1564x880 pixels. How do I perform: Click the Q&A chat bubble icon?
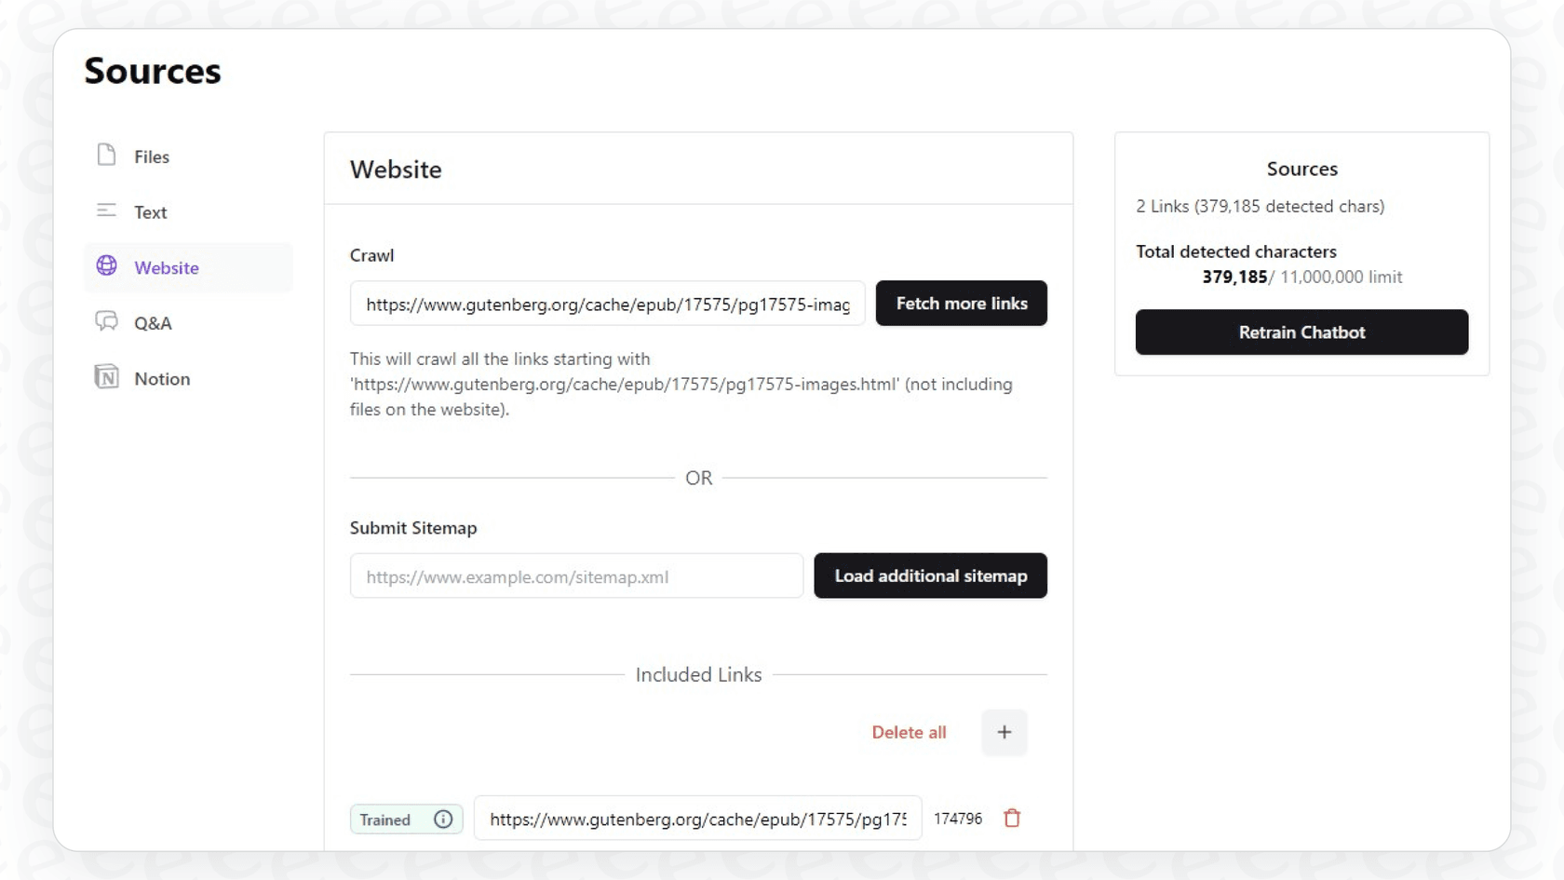click(x=105, y=321)
